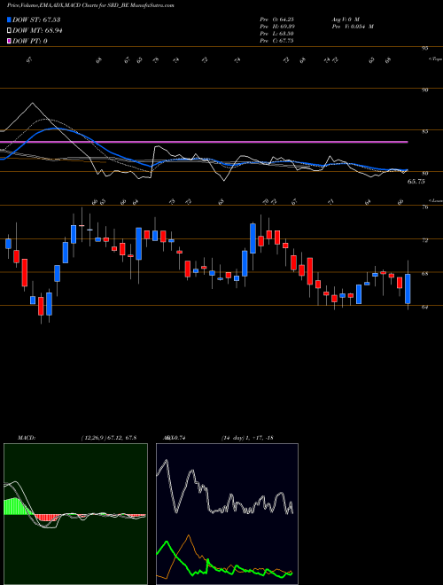Select the 'DOW PT: 0' legend label

tap(29, 42)
